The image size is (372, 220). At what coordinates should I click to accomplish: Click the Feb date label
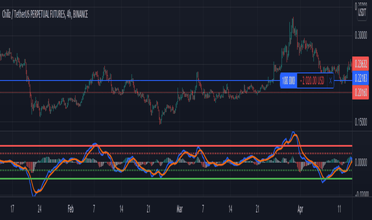coord(71,209)
